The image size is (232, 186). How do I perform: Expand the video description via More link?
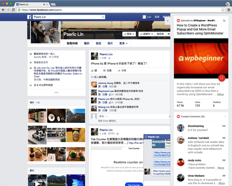tap(220, 94)
